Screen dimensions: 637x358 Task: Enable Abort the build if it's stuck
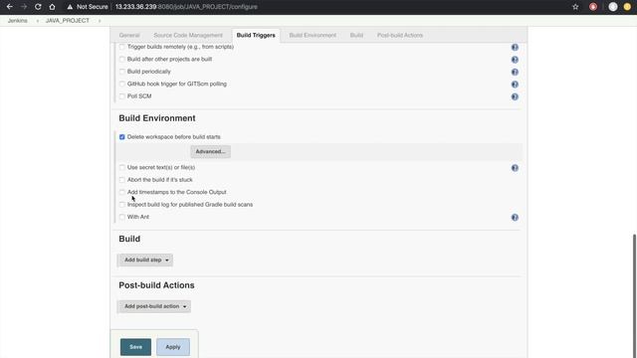121,180
